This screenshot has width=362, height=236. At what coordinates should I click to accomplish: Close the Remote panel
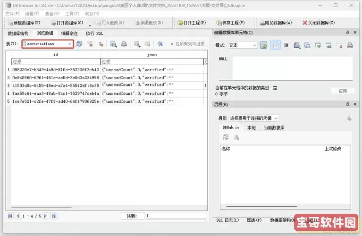(355, 104)
